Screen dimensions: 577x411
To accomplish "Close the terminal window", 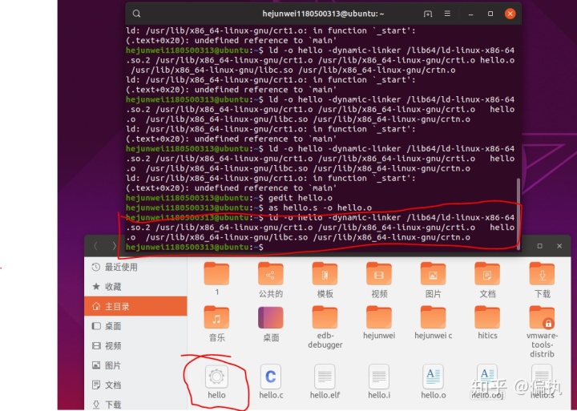I will [510, 14].
